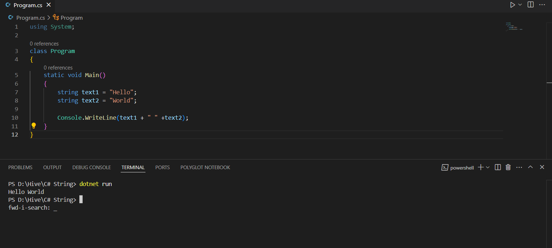
Task: Select the TERMINAL tab
Action: 133,167
